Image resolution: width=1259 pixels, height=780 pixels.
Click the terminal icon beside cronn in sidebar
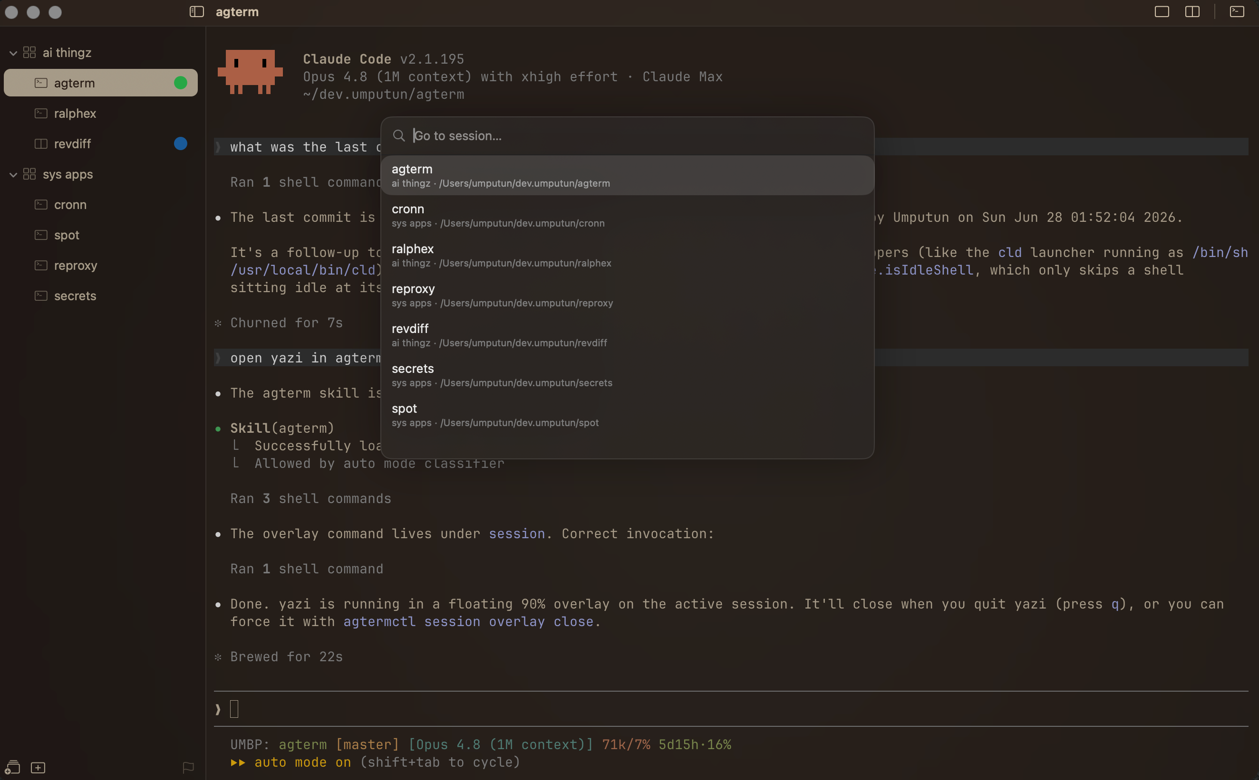[x=41, y=204]
